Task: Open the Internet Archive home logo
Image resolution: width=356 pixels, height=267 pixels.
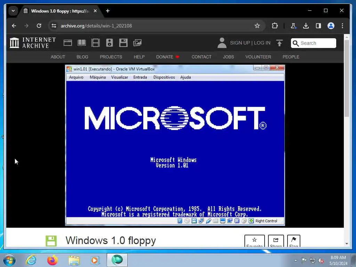Action: click(33, 43)
